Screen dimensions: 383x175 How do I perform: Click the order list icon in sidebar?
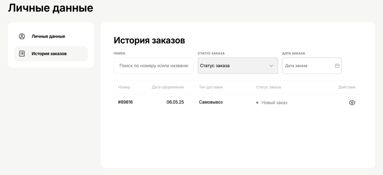(x=22, y=54)
